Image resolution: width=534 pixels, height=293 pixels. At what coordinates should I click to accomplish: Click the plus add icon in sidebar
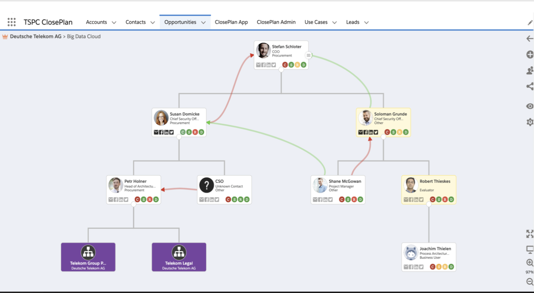click(x=530, y=55)
